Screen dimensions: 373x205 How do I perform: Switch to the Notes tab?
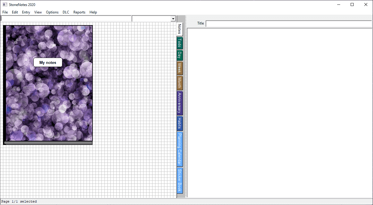tap(179, 29)
